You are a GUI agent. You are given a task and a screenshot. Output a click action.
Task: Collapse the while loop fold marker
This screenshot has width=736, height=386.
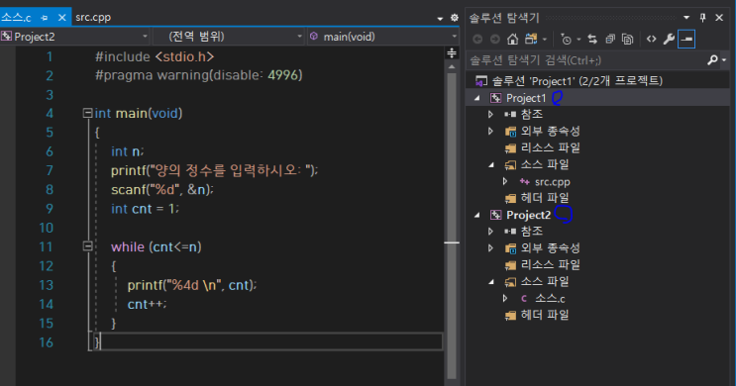(x=87, y=246)
